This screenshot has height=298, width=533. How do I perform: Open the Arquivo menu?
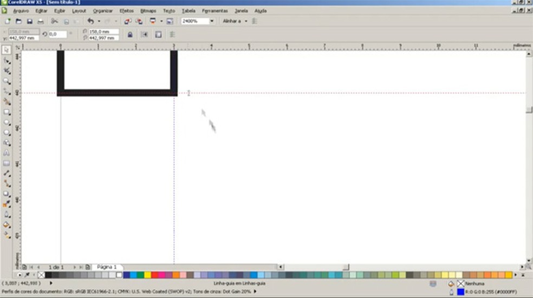21,11
